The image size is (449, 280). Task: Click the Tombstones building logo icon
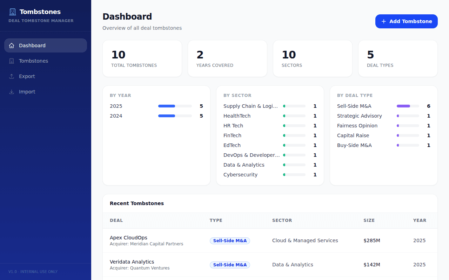click(x=13, y=12)
